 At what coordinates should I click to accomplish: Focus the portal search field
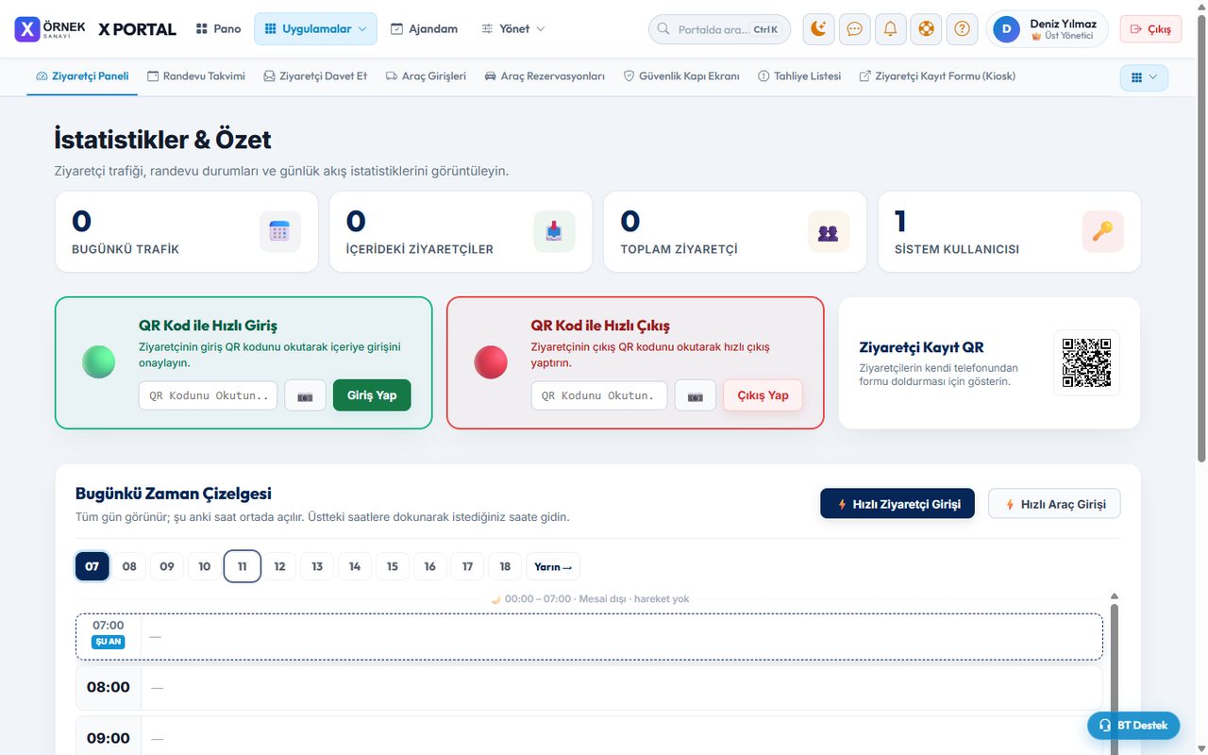tap(719, 29)
